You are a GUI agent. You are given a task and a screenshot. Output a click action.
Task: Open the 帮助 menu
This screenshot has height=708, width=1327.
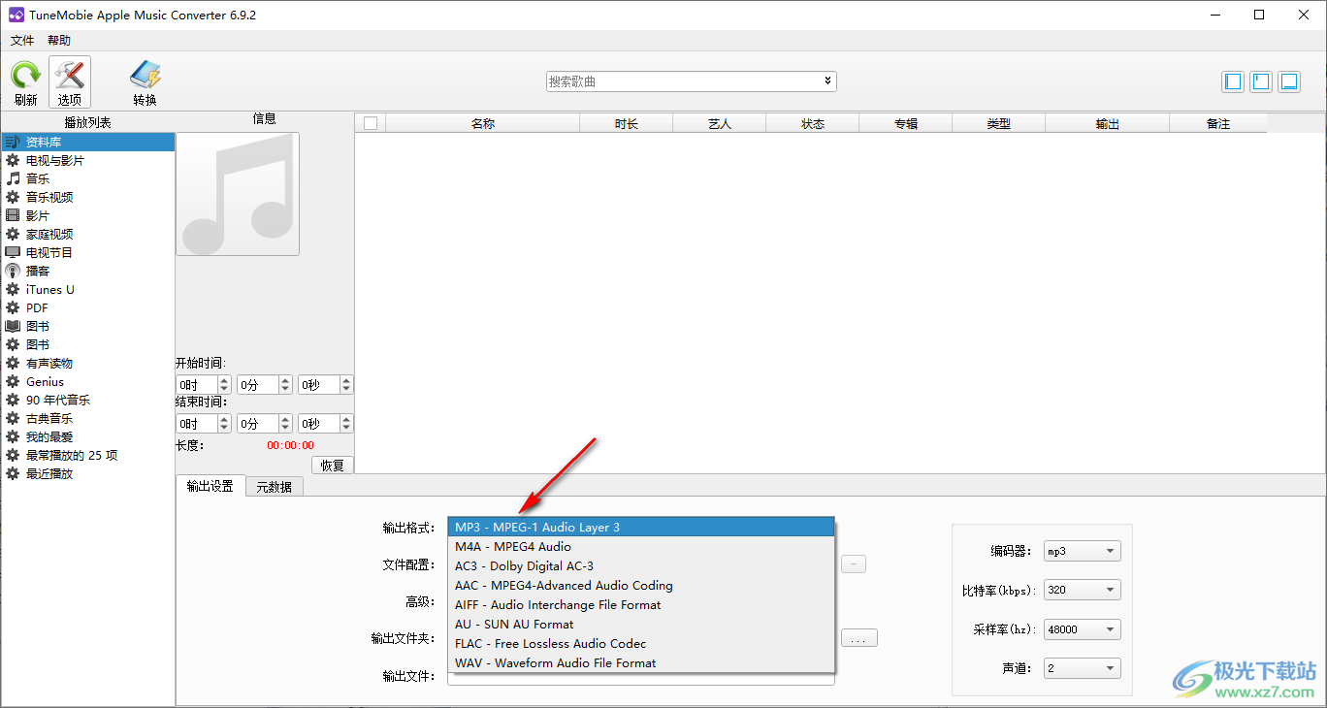pos(59,41)
